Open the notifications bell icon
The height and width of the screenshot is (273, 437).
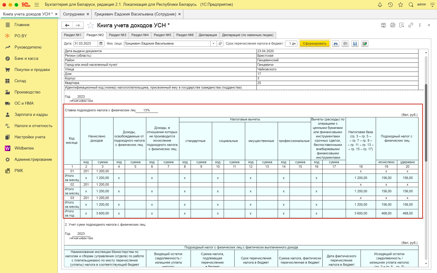coord(380,5)
